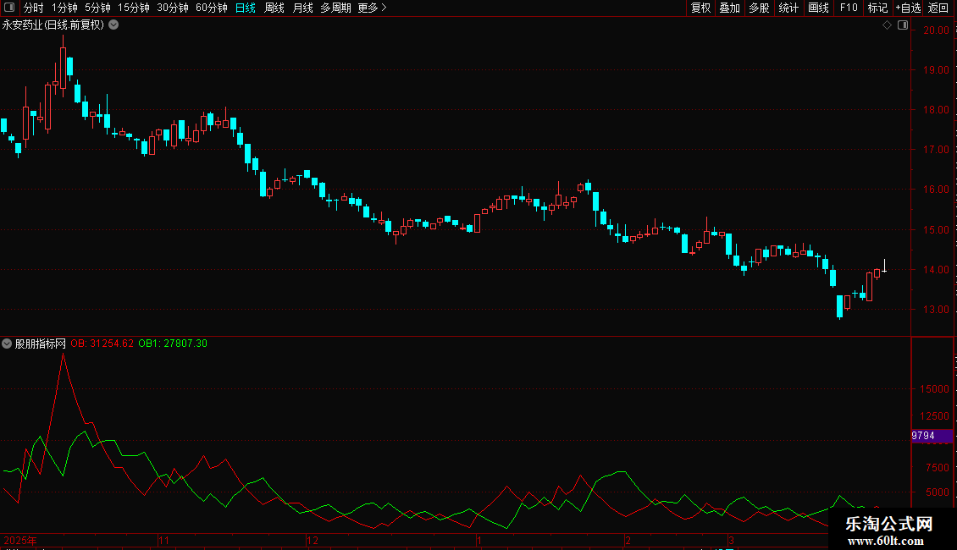
Task: Toggle the right panel icon above price axis
Action: coord(903,25)
